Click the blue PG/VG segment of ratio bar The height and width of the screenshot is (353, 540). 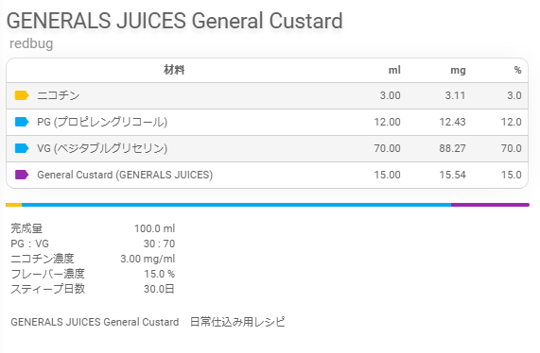coord(236,205)
